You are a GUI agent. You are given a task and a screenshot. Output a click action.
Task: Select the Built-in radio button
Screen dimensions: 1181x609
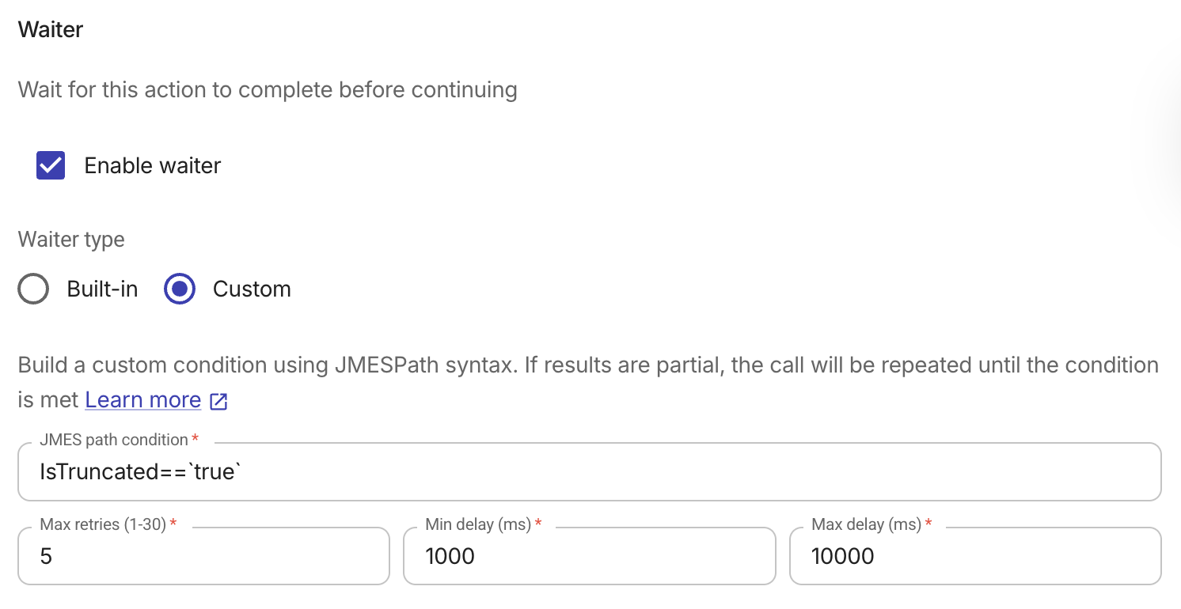[33, 289]
